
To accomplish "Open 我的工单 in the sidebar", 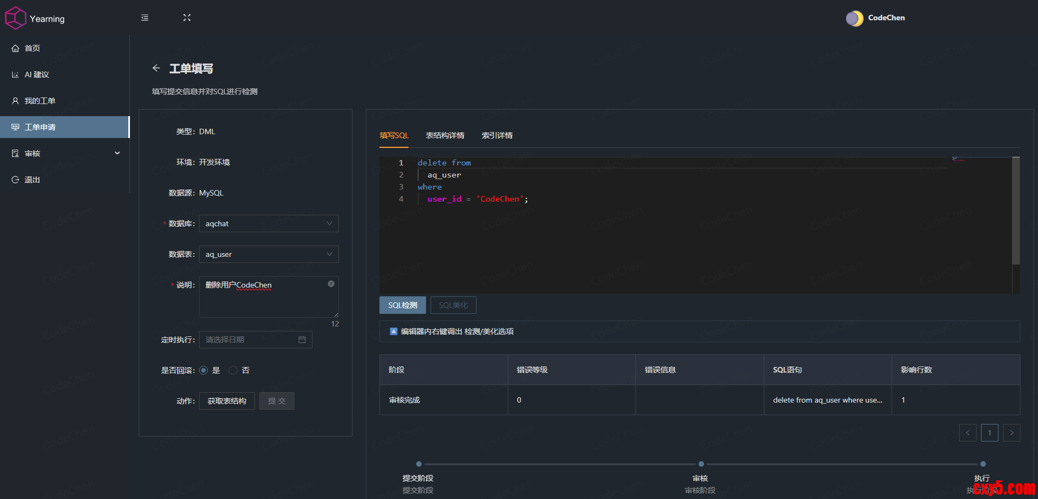I will [x=40, y=101].
